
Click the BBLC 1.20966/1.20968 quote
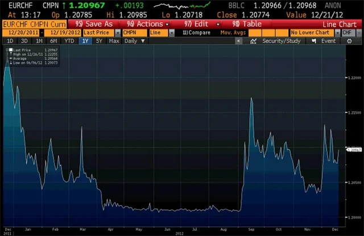coord(272,5)
